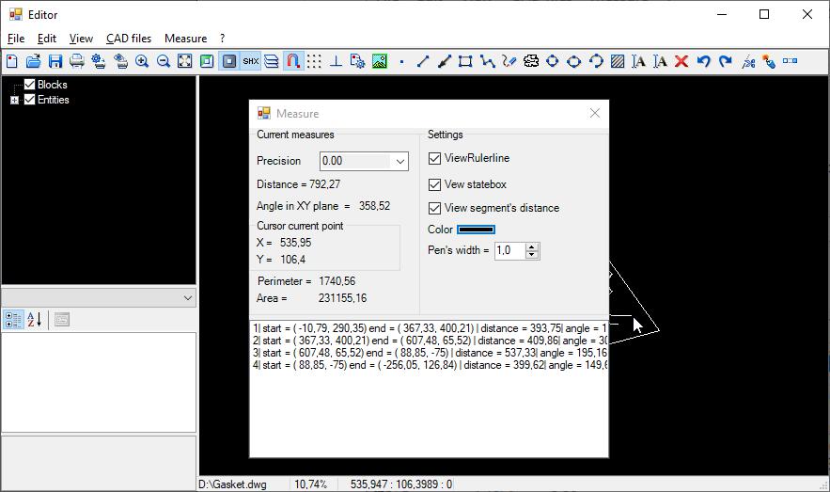The width and height of the screenshot is (830, 492).
Task: Uncheck the ViewRulerline checkbox
Action: pyautogui.click(x=434, y=159)
